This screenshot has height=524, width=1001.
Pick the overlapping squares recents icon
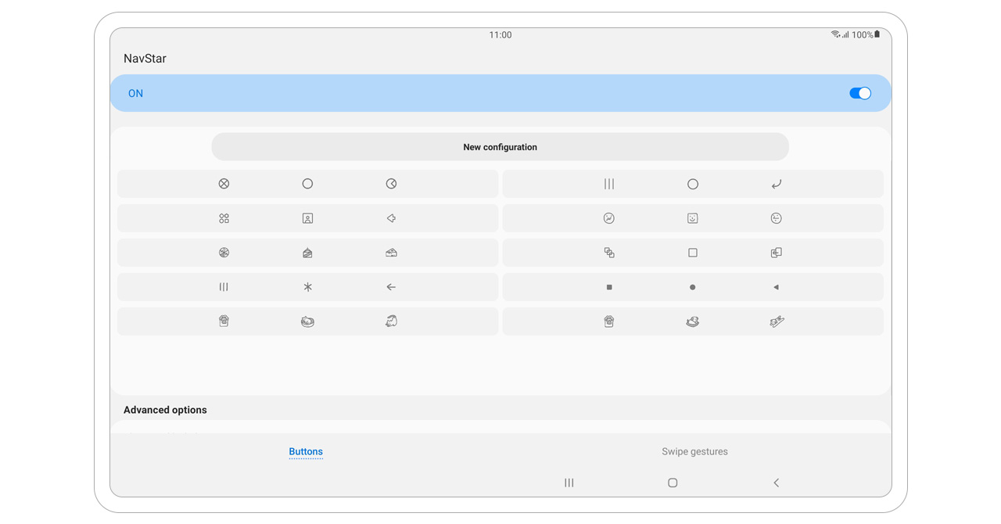click(609, 253)
